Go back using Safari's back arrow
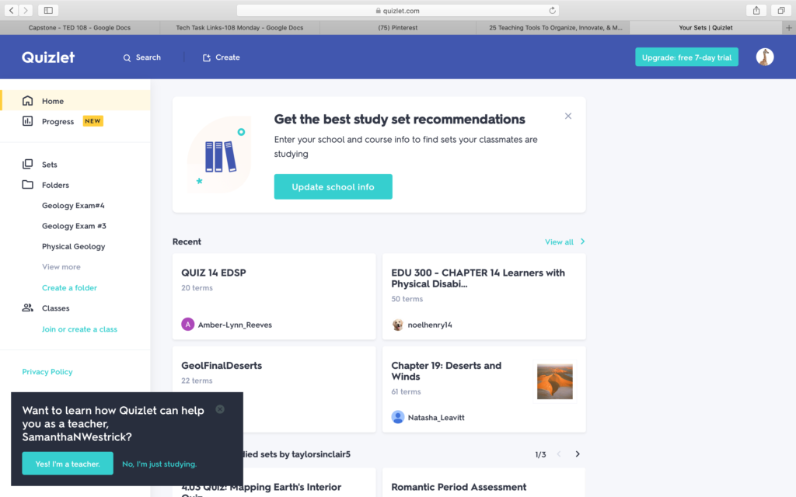The image size is (796, 497). [11, 10]
